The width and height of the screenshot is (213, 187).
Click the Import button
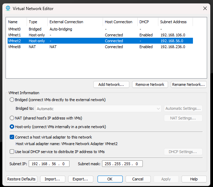coord(53,179)
